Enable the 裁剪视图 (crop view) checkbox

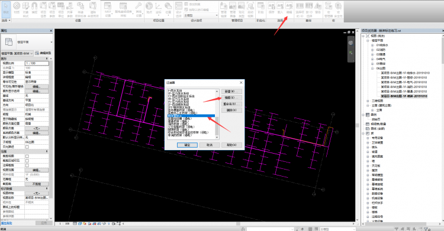coord(27,156)
